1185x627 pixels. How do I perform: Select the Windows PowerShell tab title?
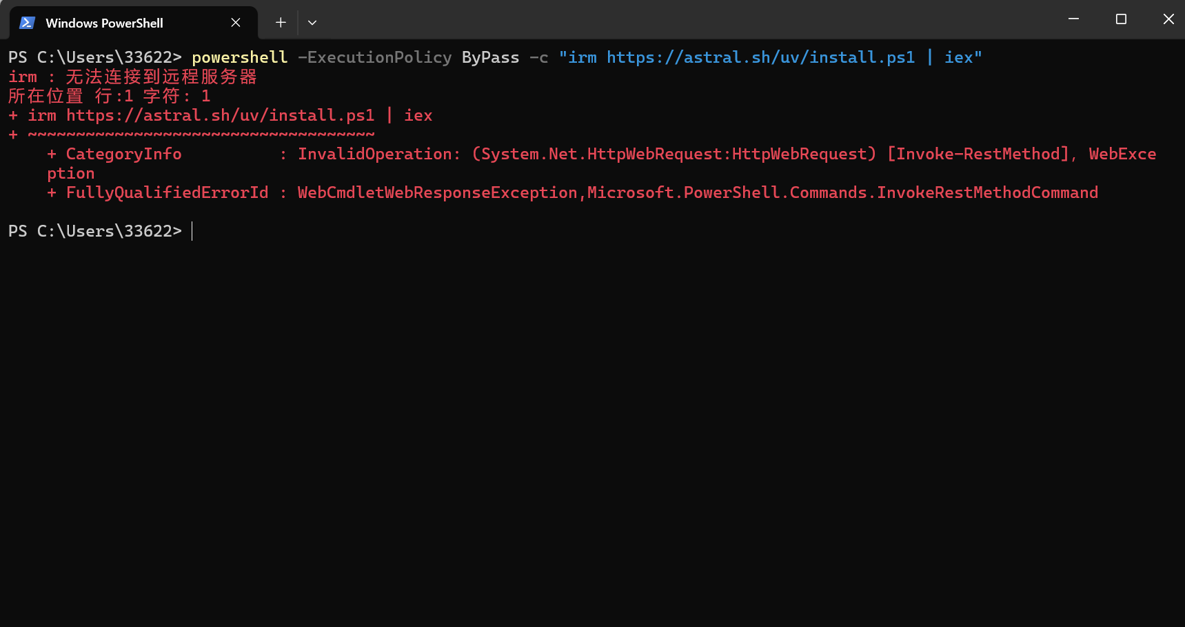[104, 23]
